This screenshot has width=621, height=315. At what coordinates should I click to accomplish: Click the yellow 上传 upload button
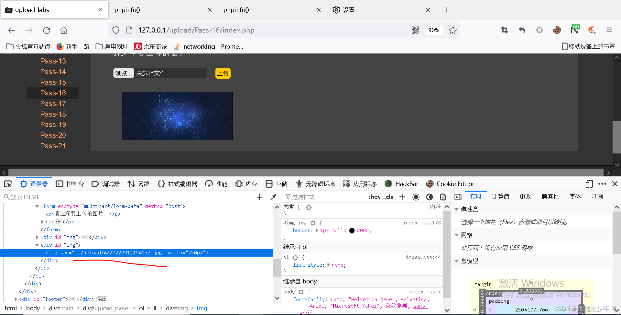point(223,74)
